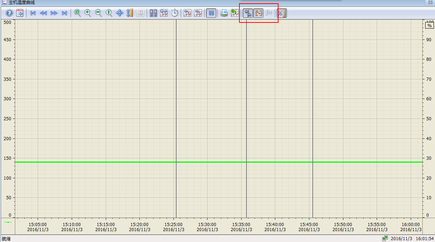Open the help button in toolbar

coord(9,13)
